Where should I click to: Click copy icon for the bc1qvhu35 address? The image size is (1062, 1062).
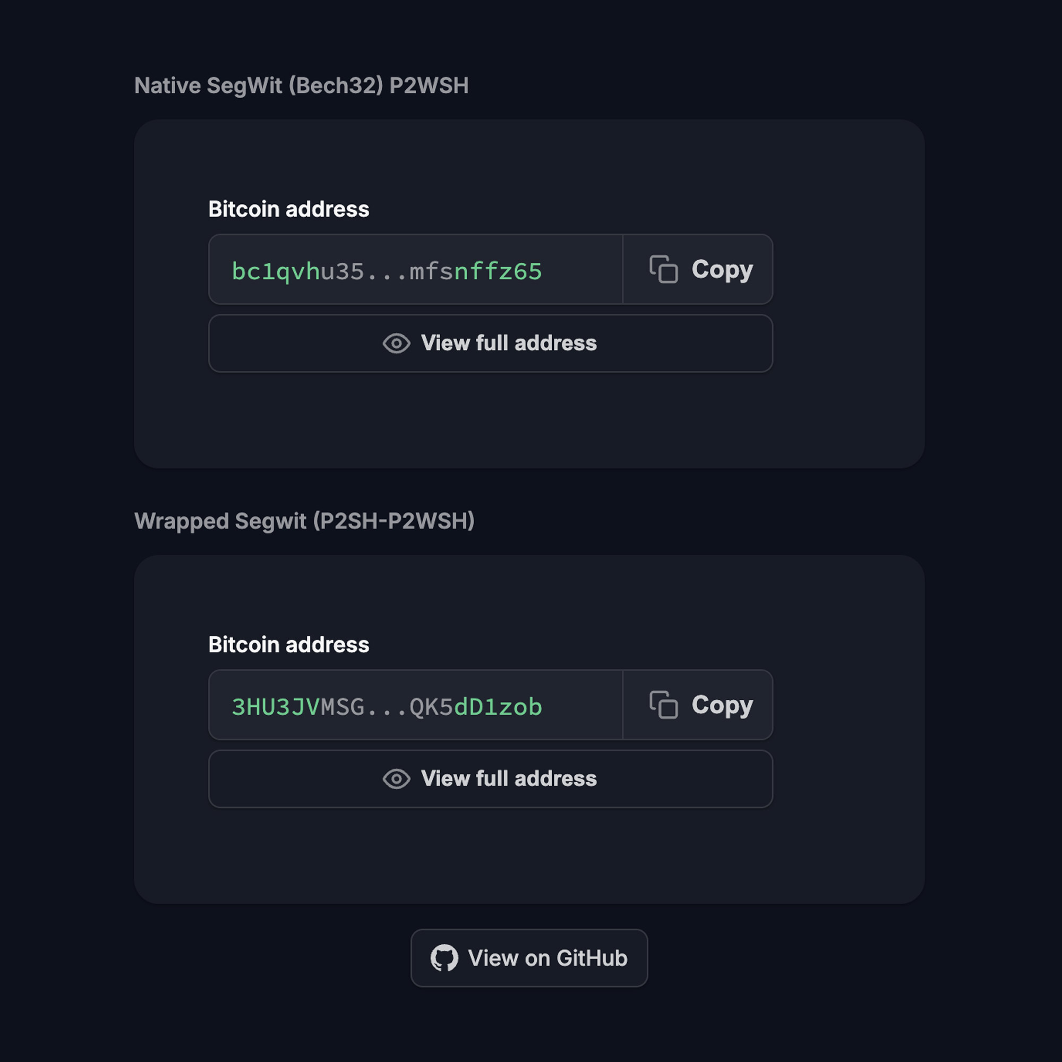663,269
